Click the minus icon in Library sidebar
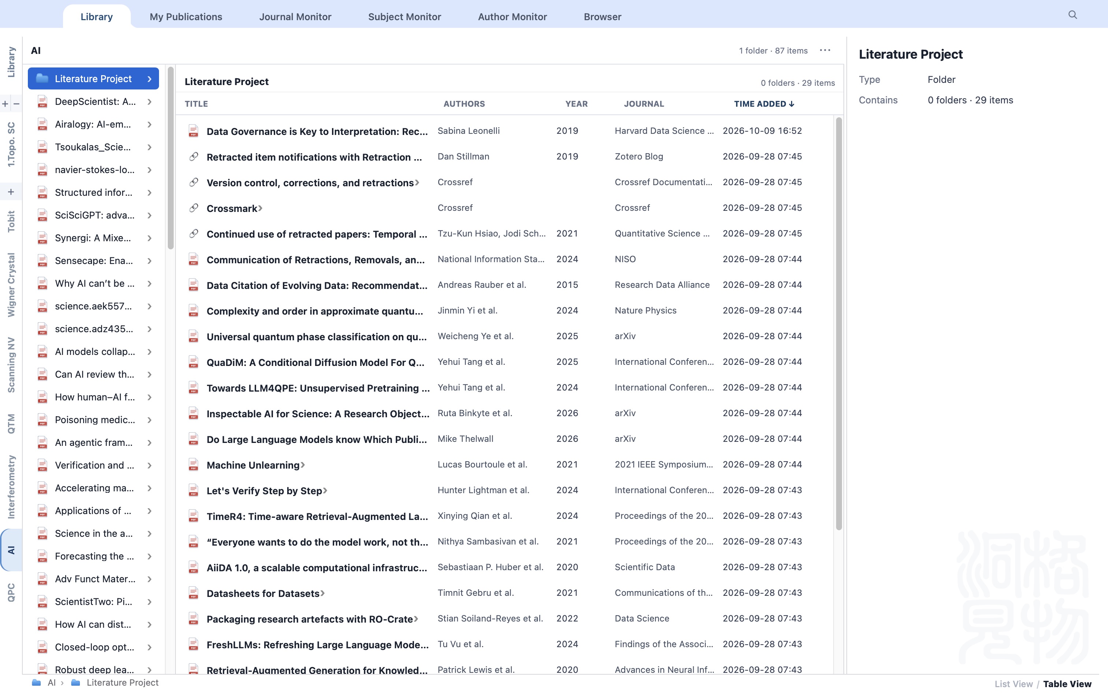 pyautogui.click(x=16, y=104)
